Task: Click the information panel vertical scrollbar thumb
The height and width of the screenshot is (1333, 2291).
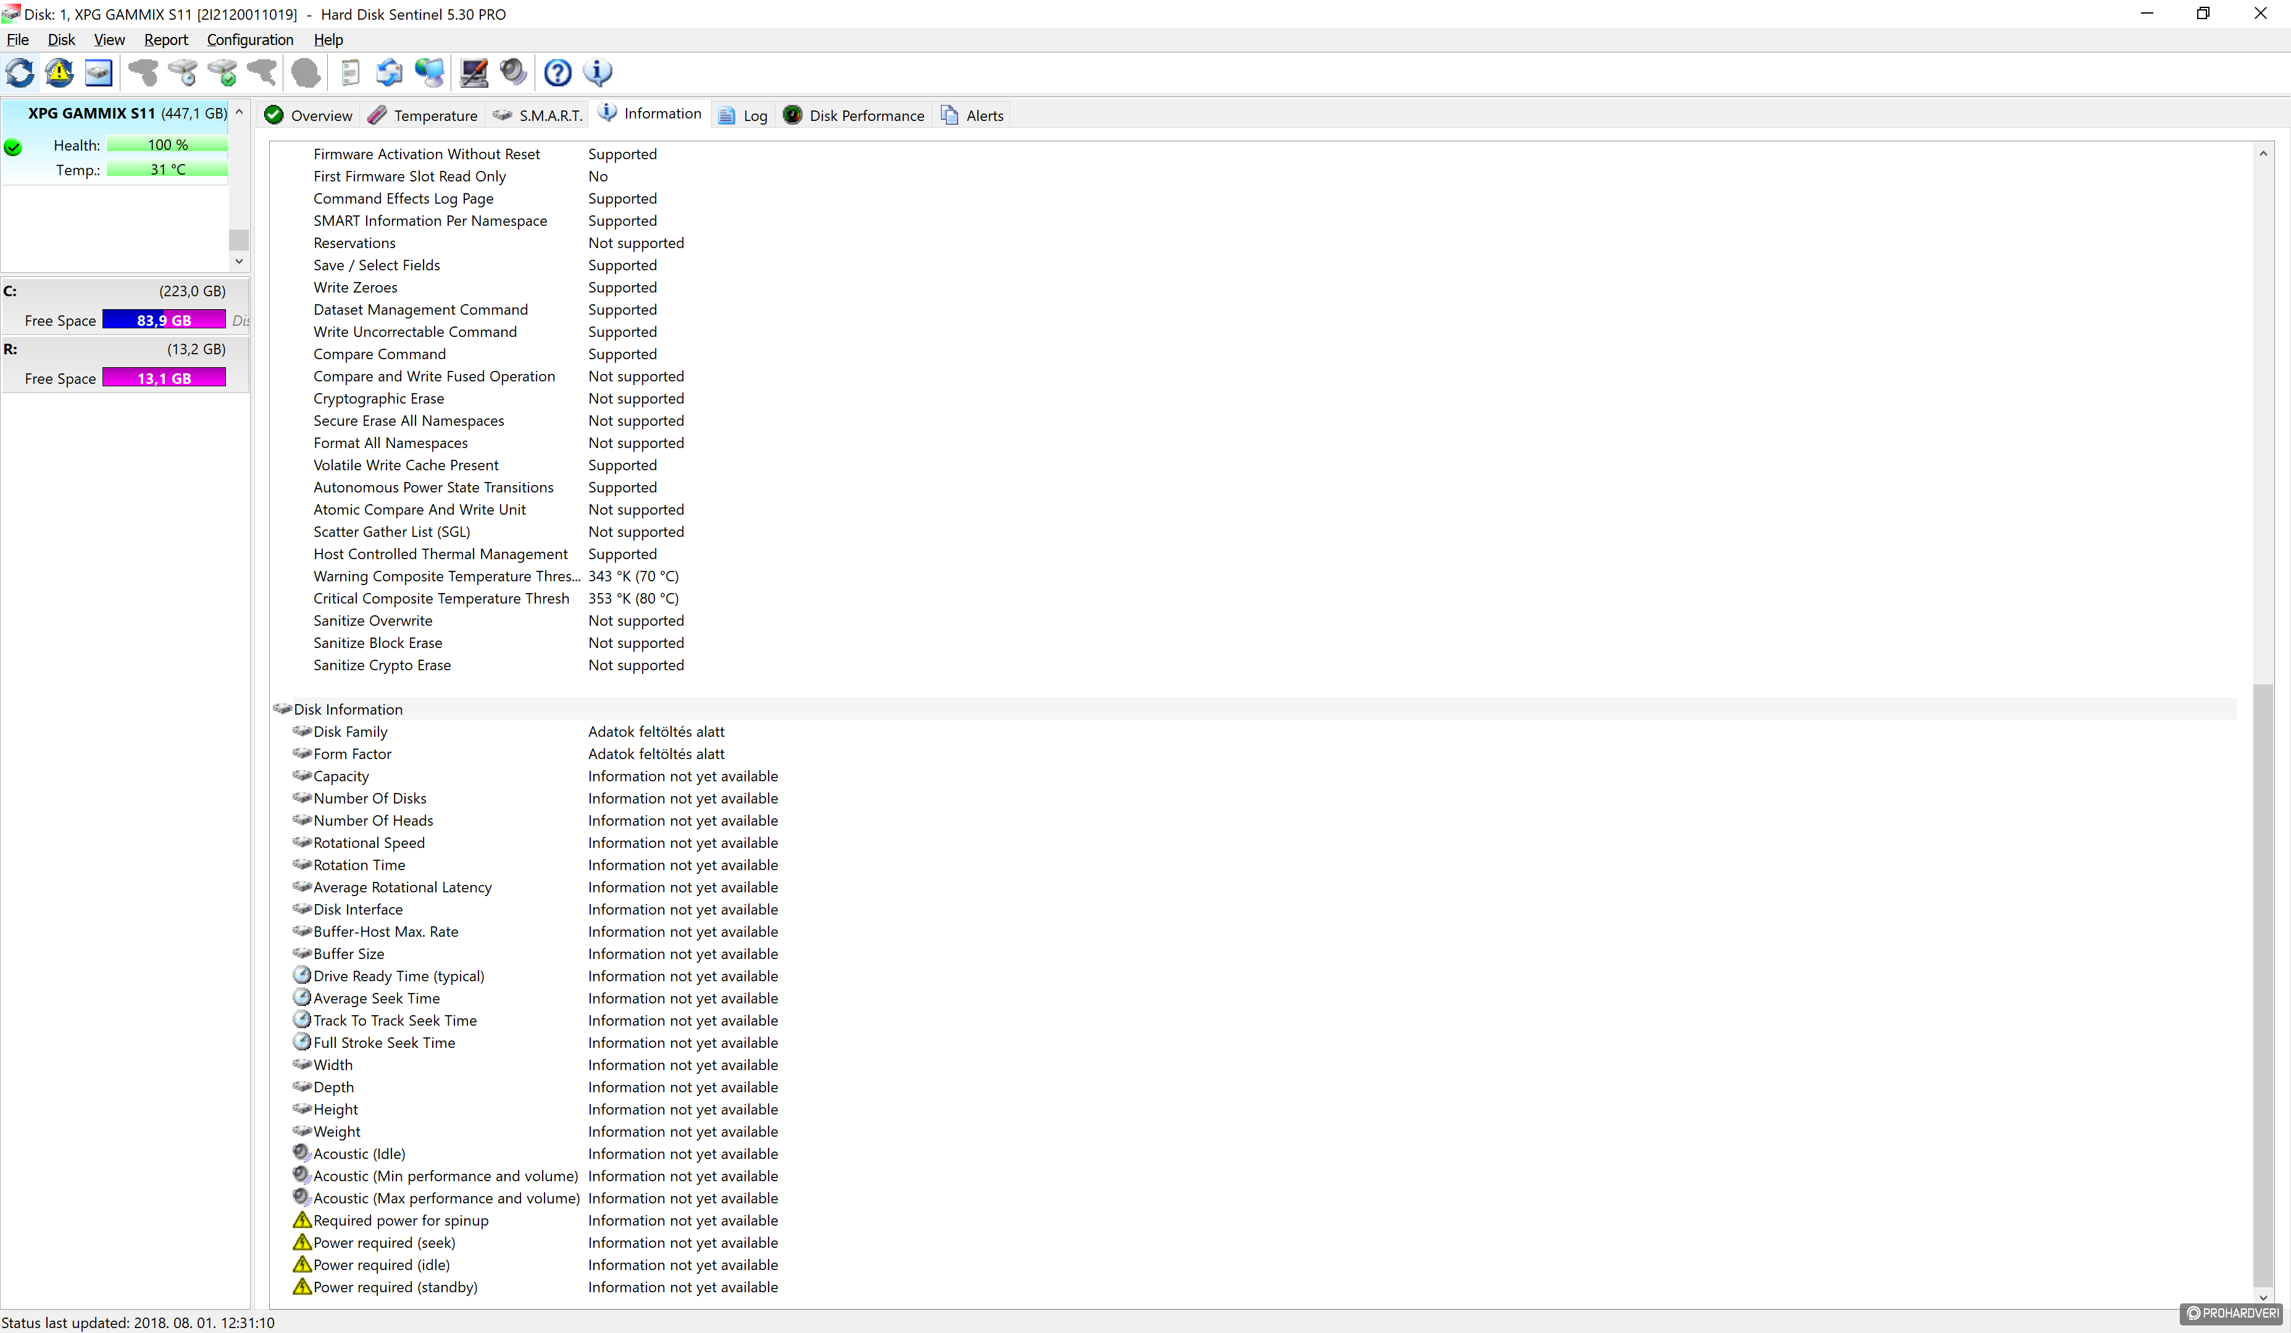Action: coord(2263,986)
